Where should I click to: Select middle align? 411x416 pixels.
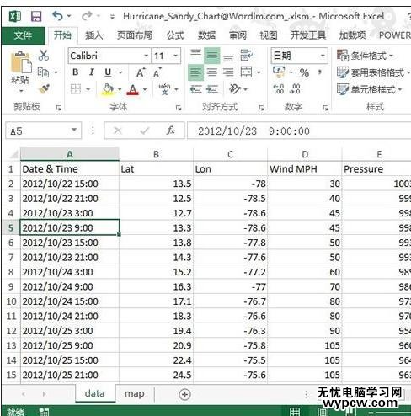[x=211, y=56]
